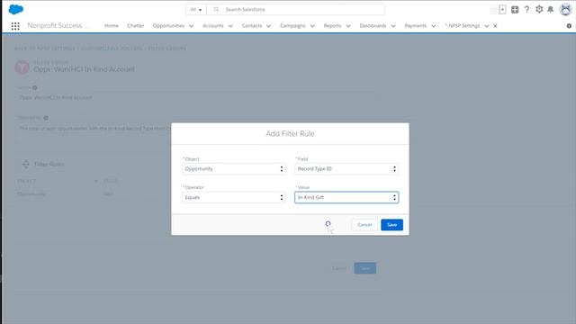The width and height of the screenshot is (576, 324).
Task: Open the App Launcher grid icon
Action: [15, 26]
